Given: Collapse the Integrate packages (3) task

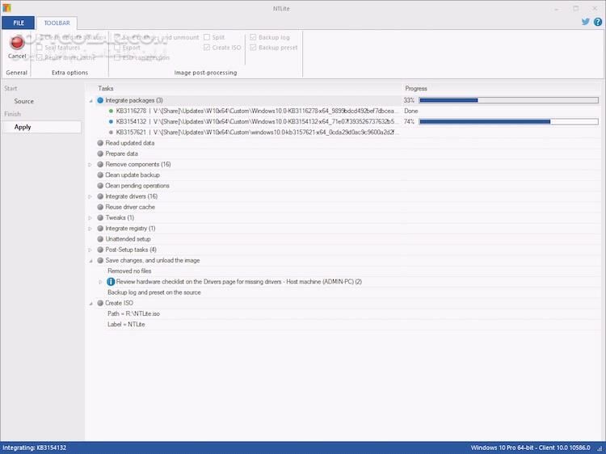Looking at the screenshot, I should [91, 100].
